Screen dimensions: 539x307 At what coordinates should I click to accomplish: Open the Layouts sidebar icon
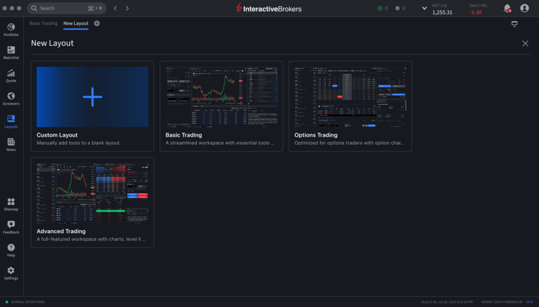(11, 119)
